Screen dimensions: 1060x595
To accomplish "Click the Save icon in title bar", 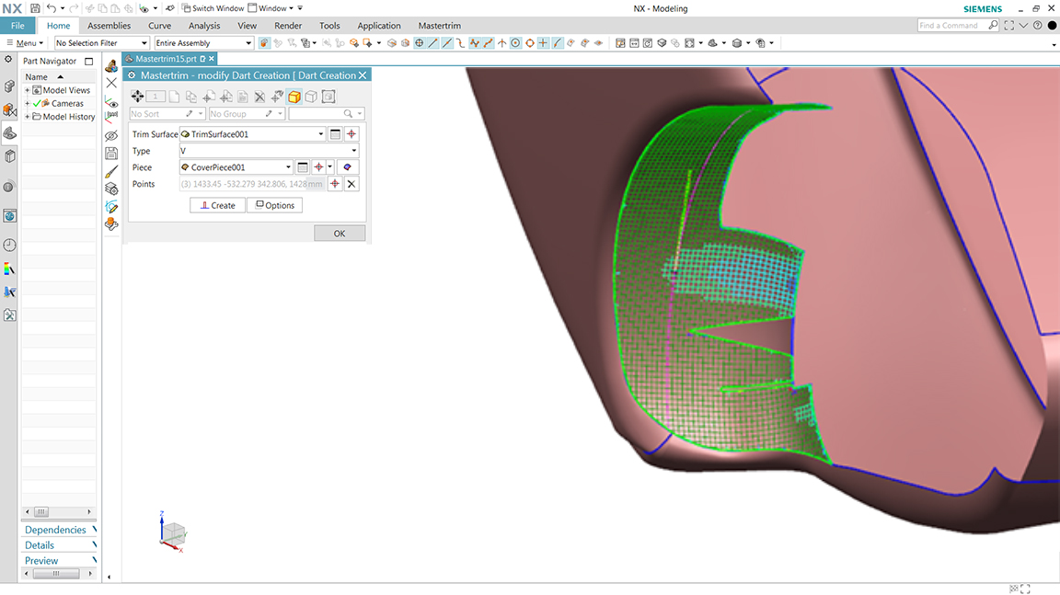I will (x=35, y=8).
